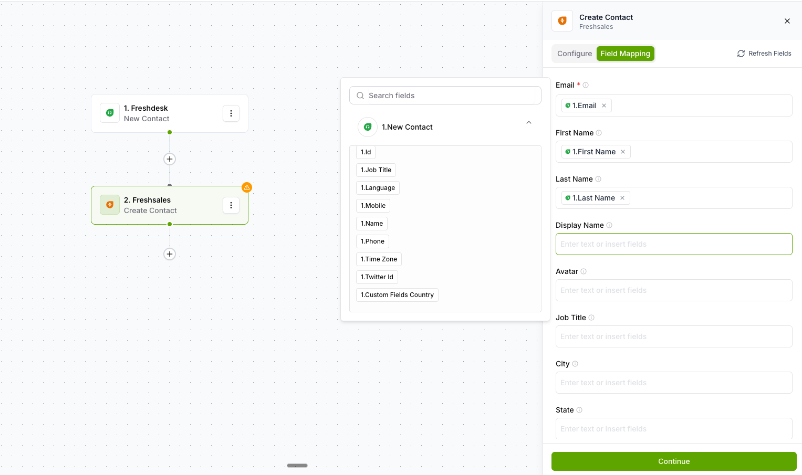This screenshot has width=802, height=475.
Task: Remove the 1.Email mapped tag
Action: coord(604,105)
